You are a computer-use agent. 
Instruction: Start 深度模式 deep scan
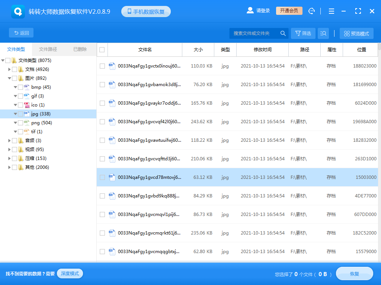tap(70, 273)
